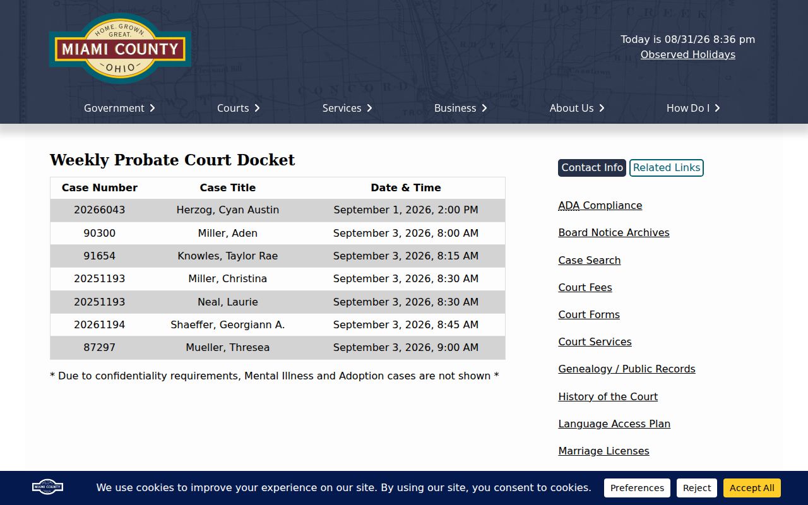Click the September 3, 2026, 9:00 AM cell
This screenshot has height=505, width=808.
pos(406,347)
